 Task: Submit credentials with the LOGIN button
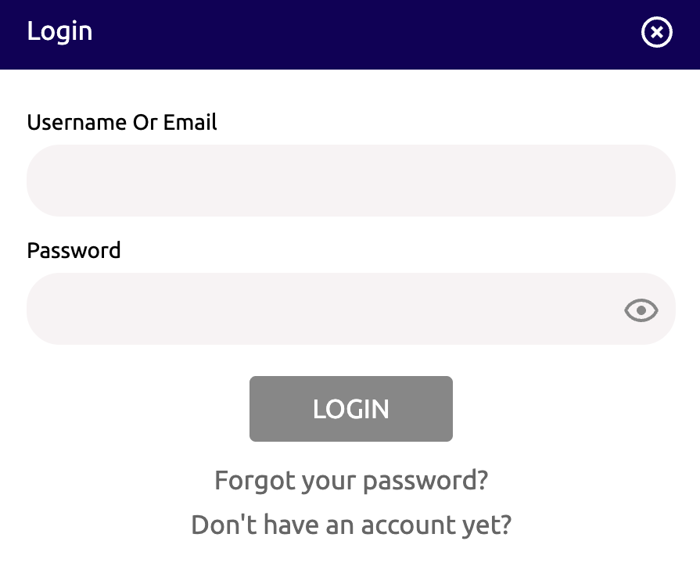[350, 408]
